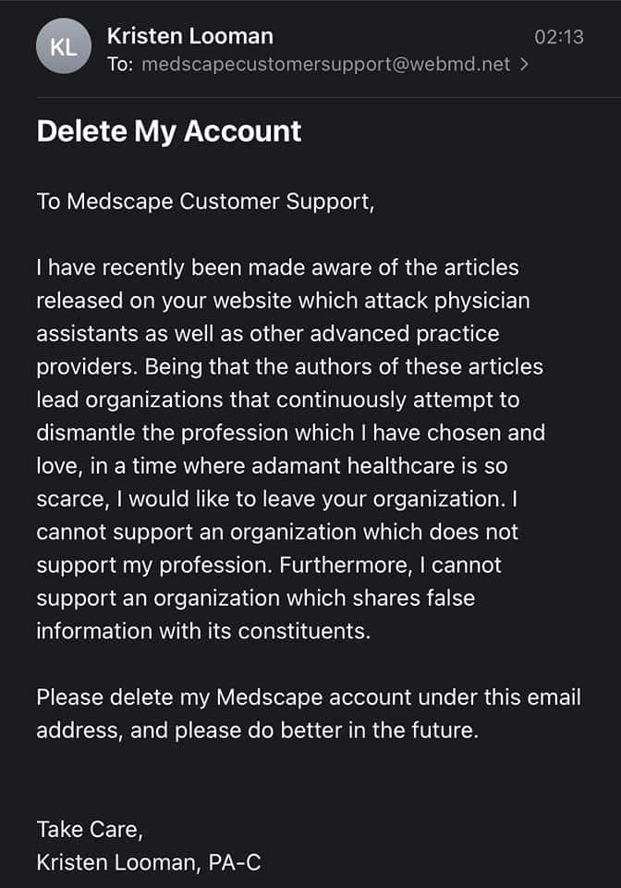Tap the line "information with its constituents."
Viewport: 621px width, 888px height.
click(203, 631)
